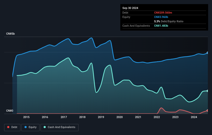Screen dimensions: 212x135
Task: Click the 2020 x-axis label
Action: point(120,117)
